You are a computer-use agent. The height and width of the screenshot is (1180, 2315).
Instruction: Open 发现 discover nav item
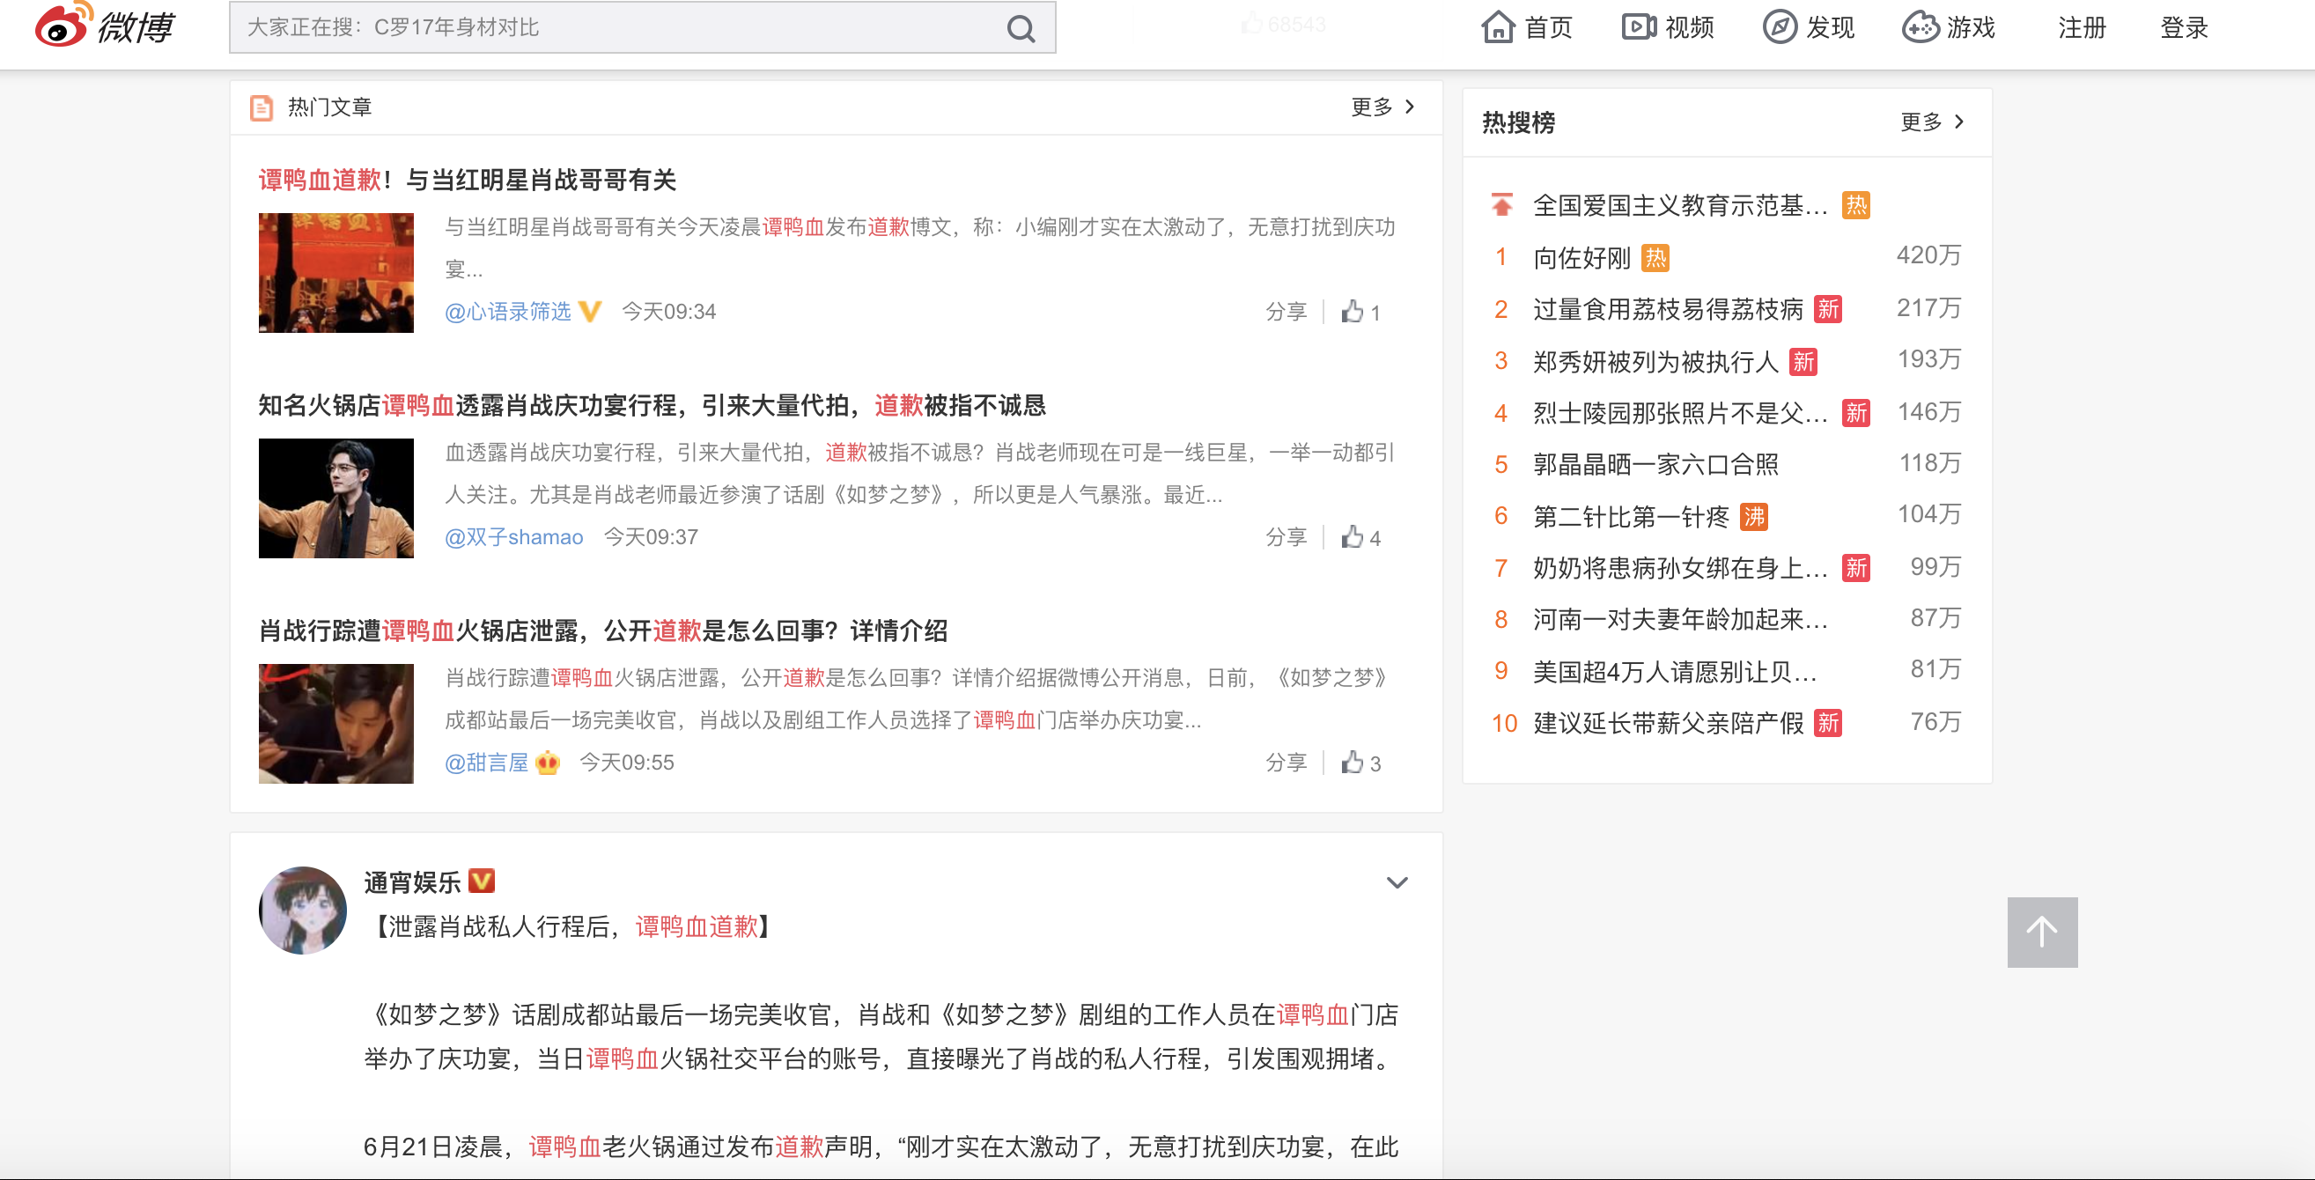(1809, 28)
